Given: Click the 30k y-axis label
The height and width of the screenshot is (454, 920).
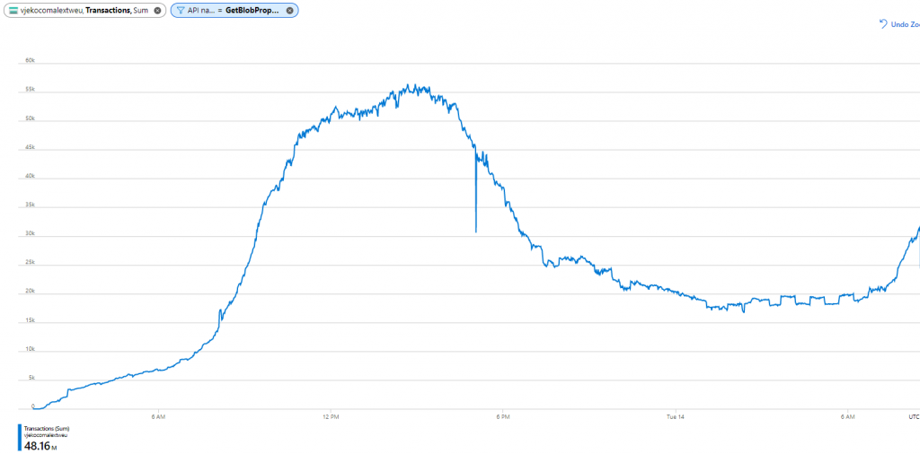Looking at the screenshot, I should click(29, 234).
